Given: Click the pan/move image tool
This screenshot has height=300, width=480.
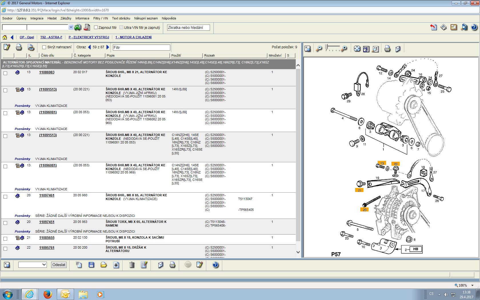Looking at the screenshot, I should point(357,49).
